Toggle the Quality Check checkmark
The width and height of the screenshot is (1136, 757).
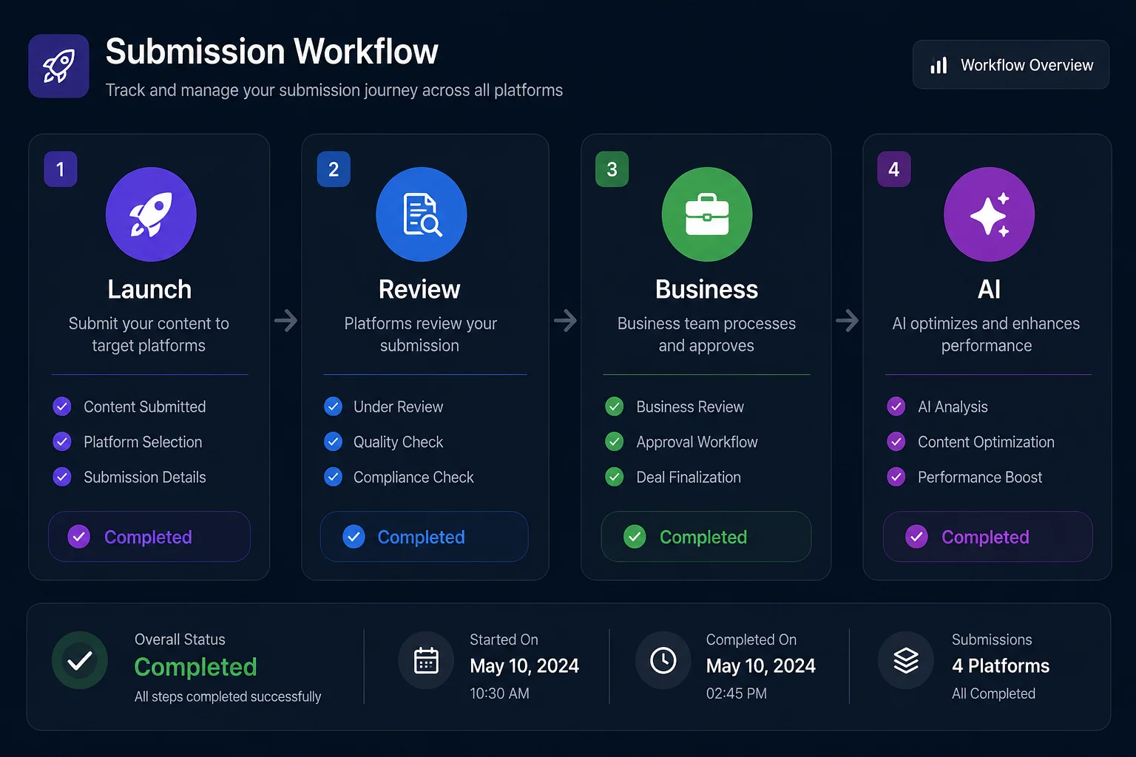pos(334,442)
